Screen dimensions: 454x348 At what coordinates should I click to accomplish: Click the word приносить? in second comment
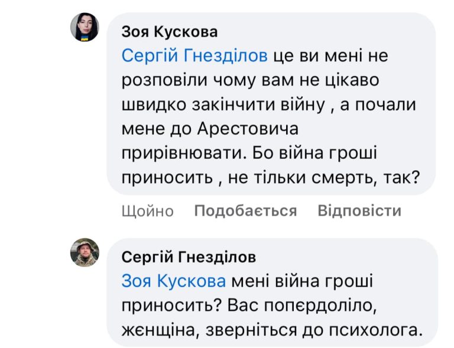coord(172,306)
